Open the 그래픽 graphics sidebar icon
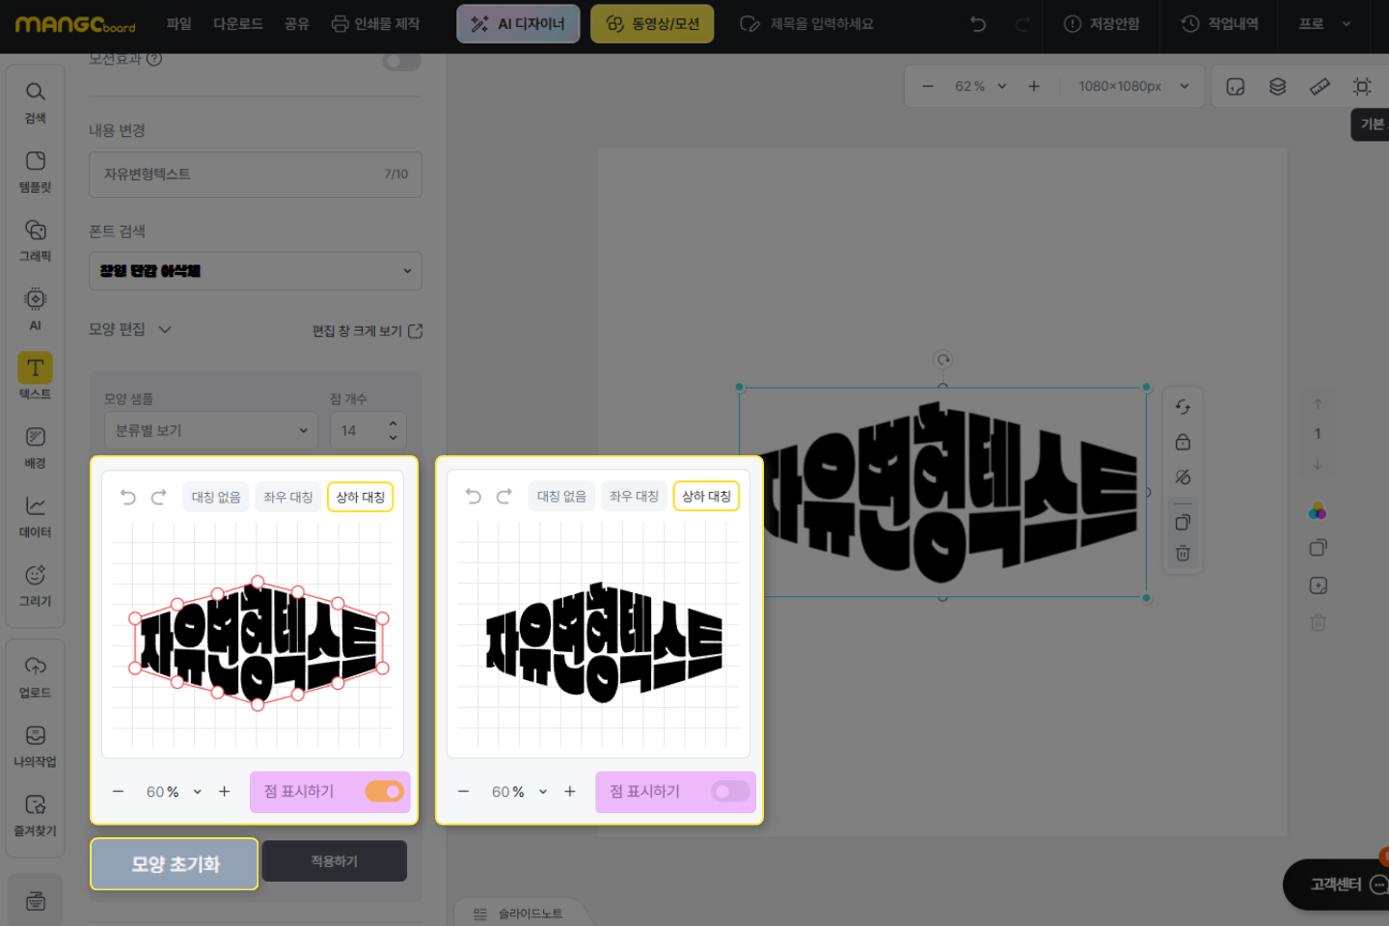The width and height of the screenshot is (1389, 926). (35, 239)
